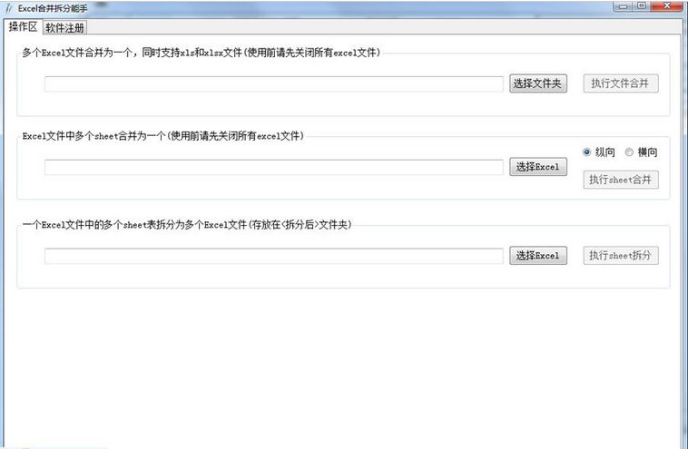Maximize the Excel合并拆分能手 window

point(642,6)
